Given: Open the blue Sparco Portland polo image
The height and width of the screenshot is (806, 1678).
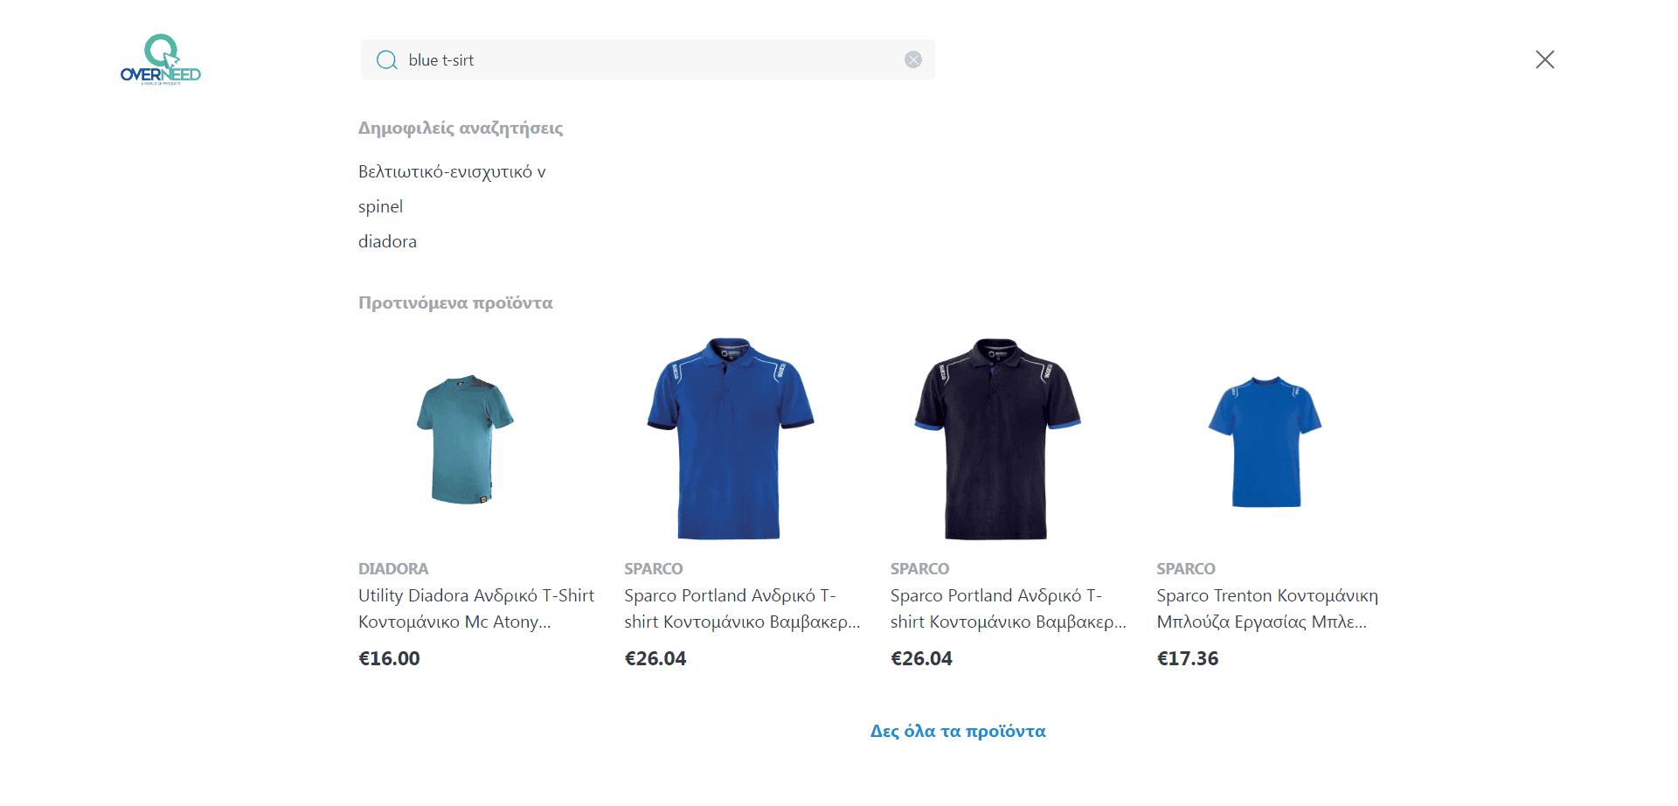Looking at the screenshot, I should (x=731, y=439).
